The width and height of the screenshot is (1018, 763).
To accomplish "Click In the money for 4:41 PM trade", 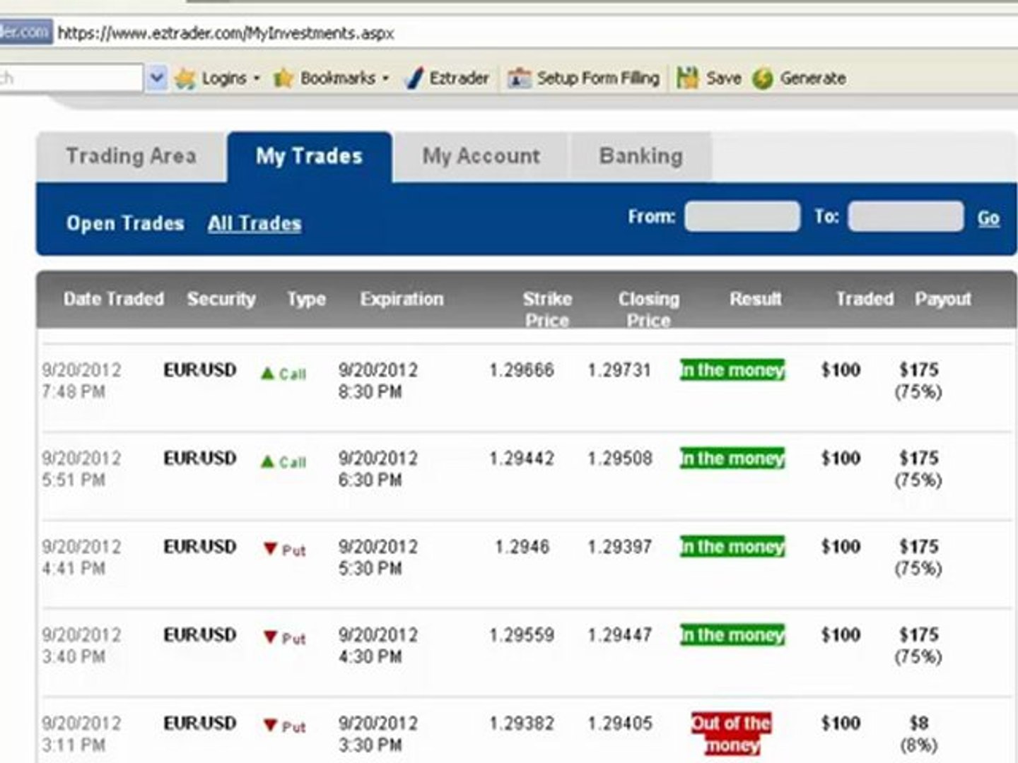I will point(732,547).
